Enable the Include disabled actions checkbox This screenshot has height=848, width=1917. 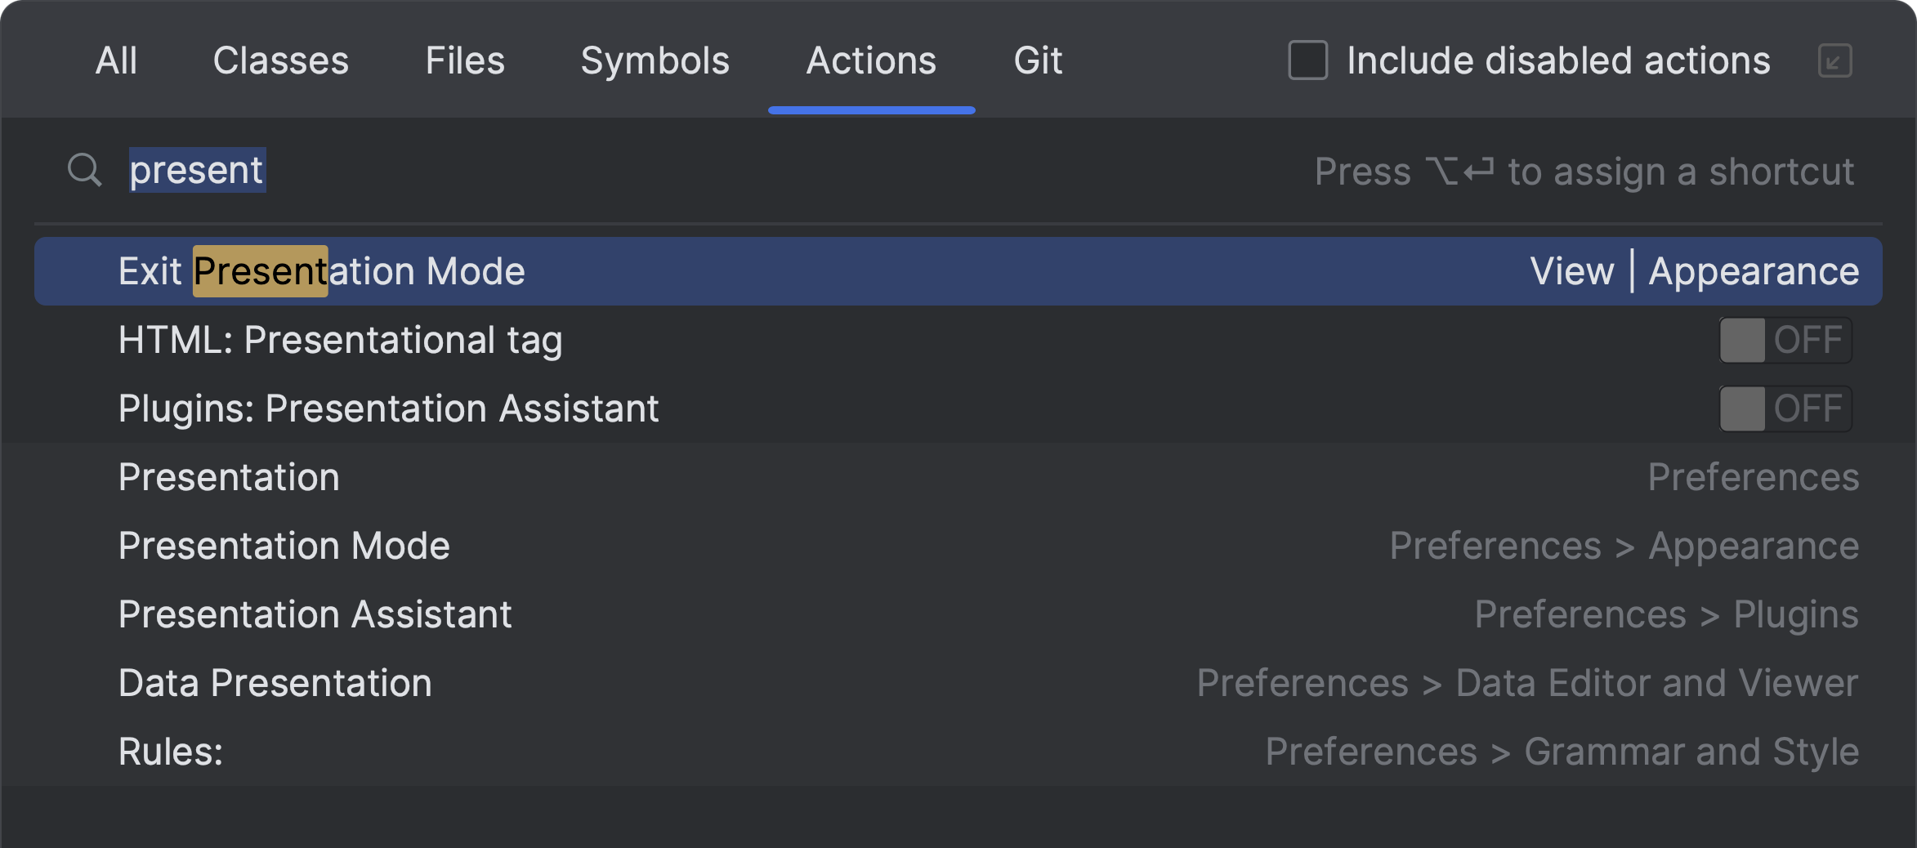(x=1307, y=60)
